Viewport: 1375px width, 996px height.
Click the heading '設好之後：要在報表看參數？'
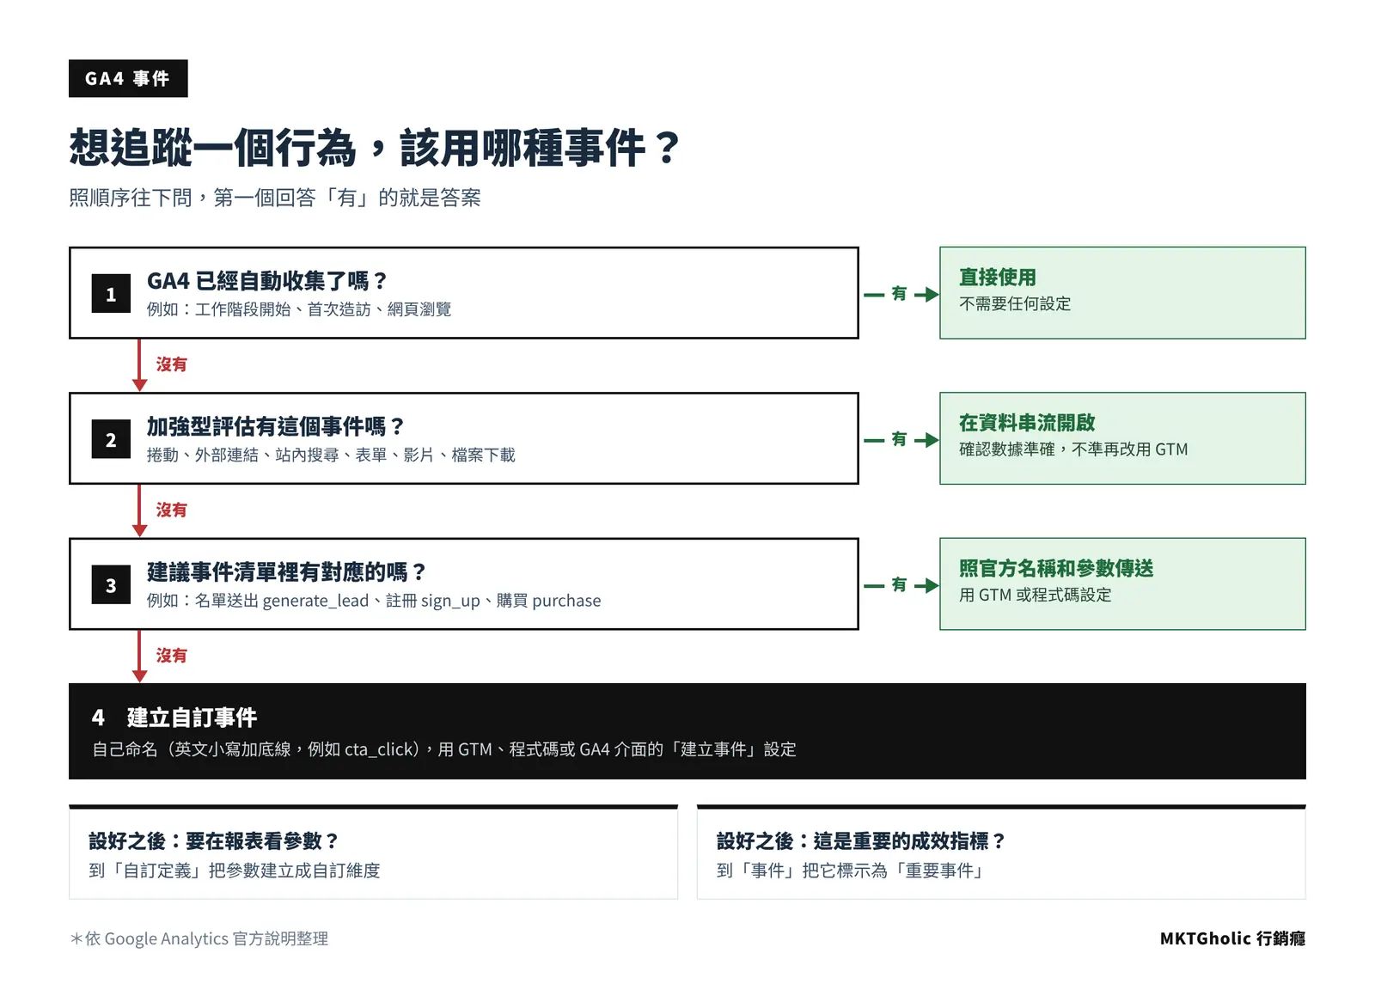pyautogui.click(x=214, y=840)
